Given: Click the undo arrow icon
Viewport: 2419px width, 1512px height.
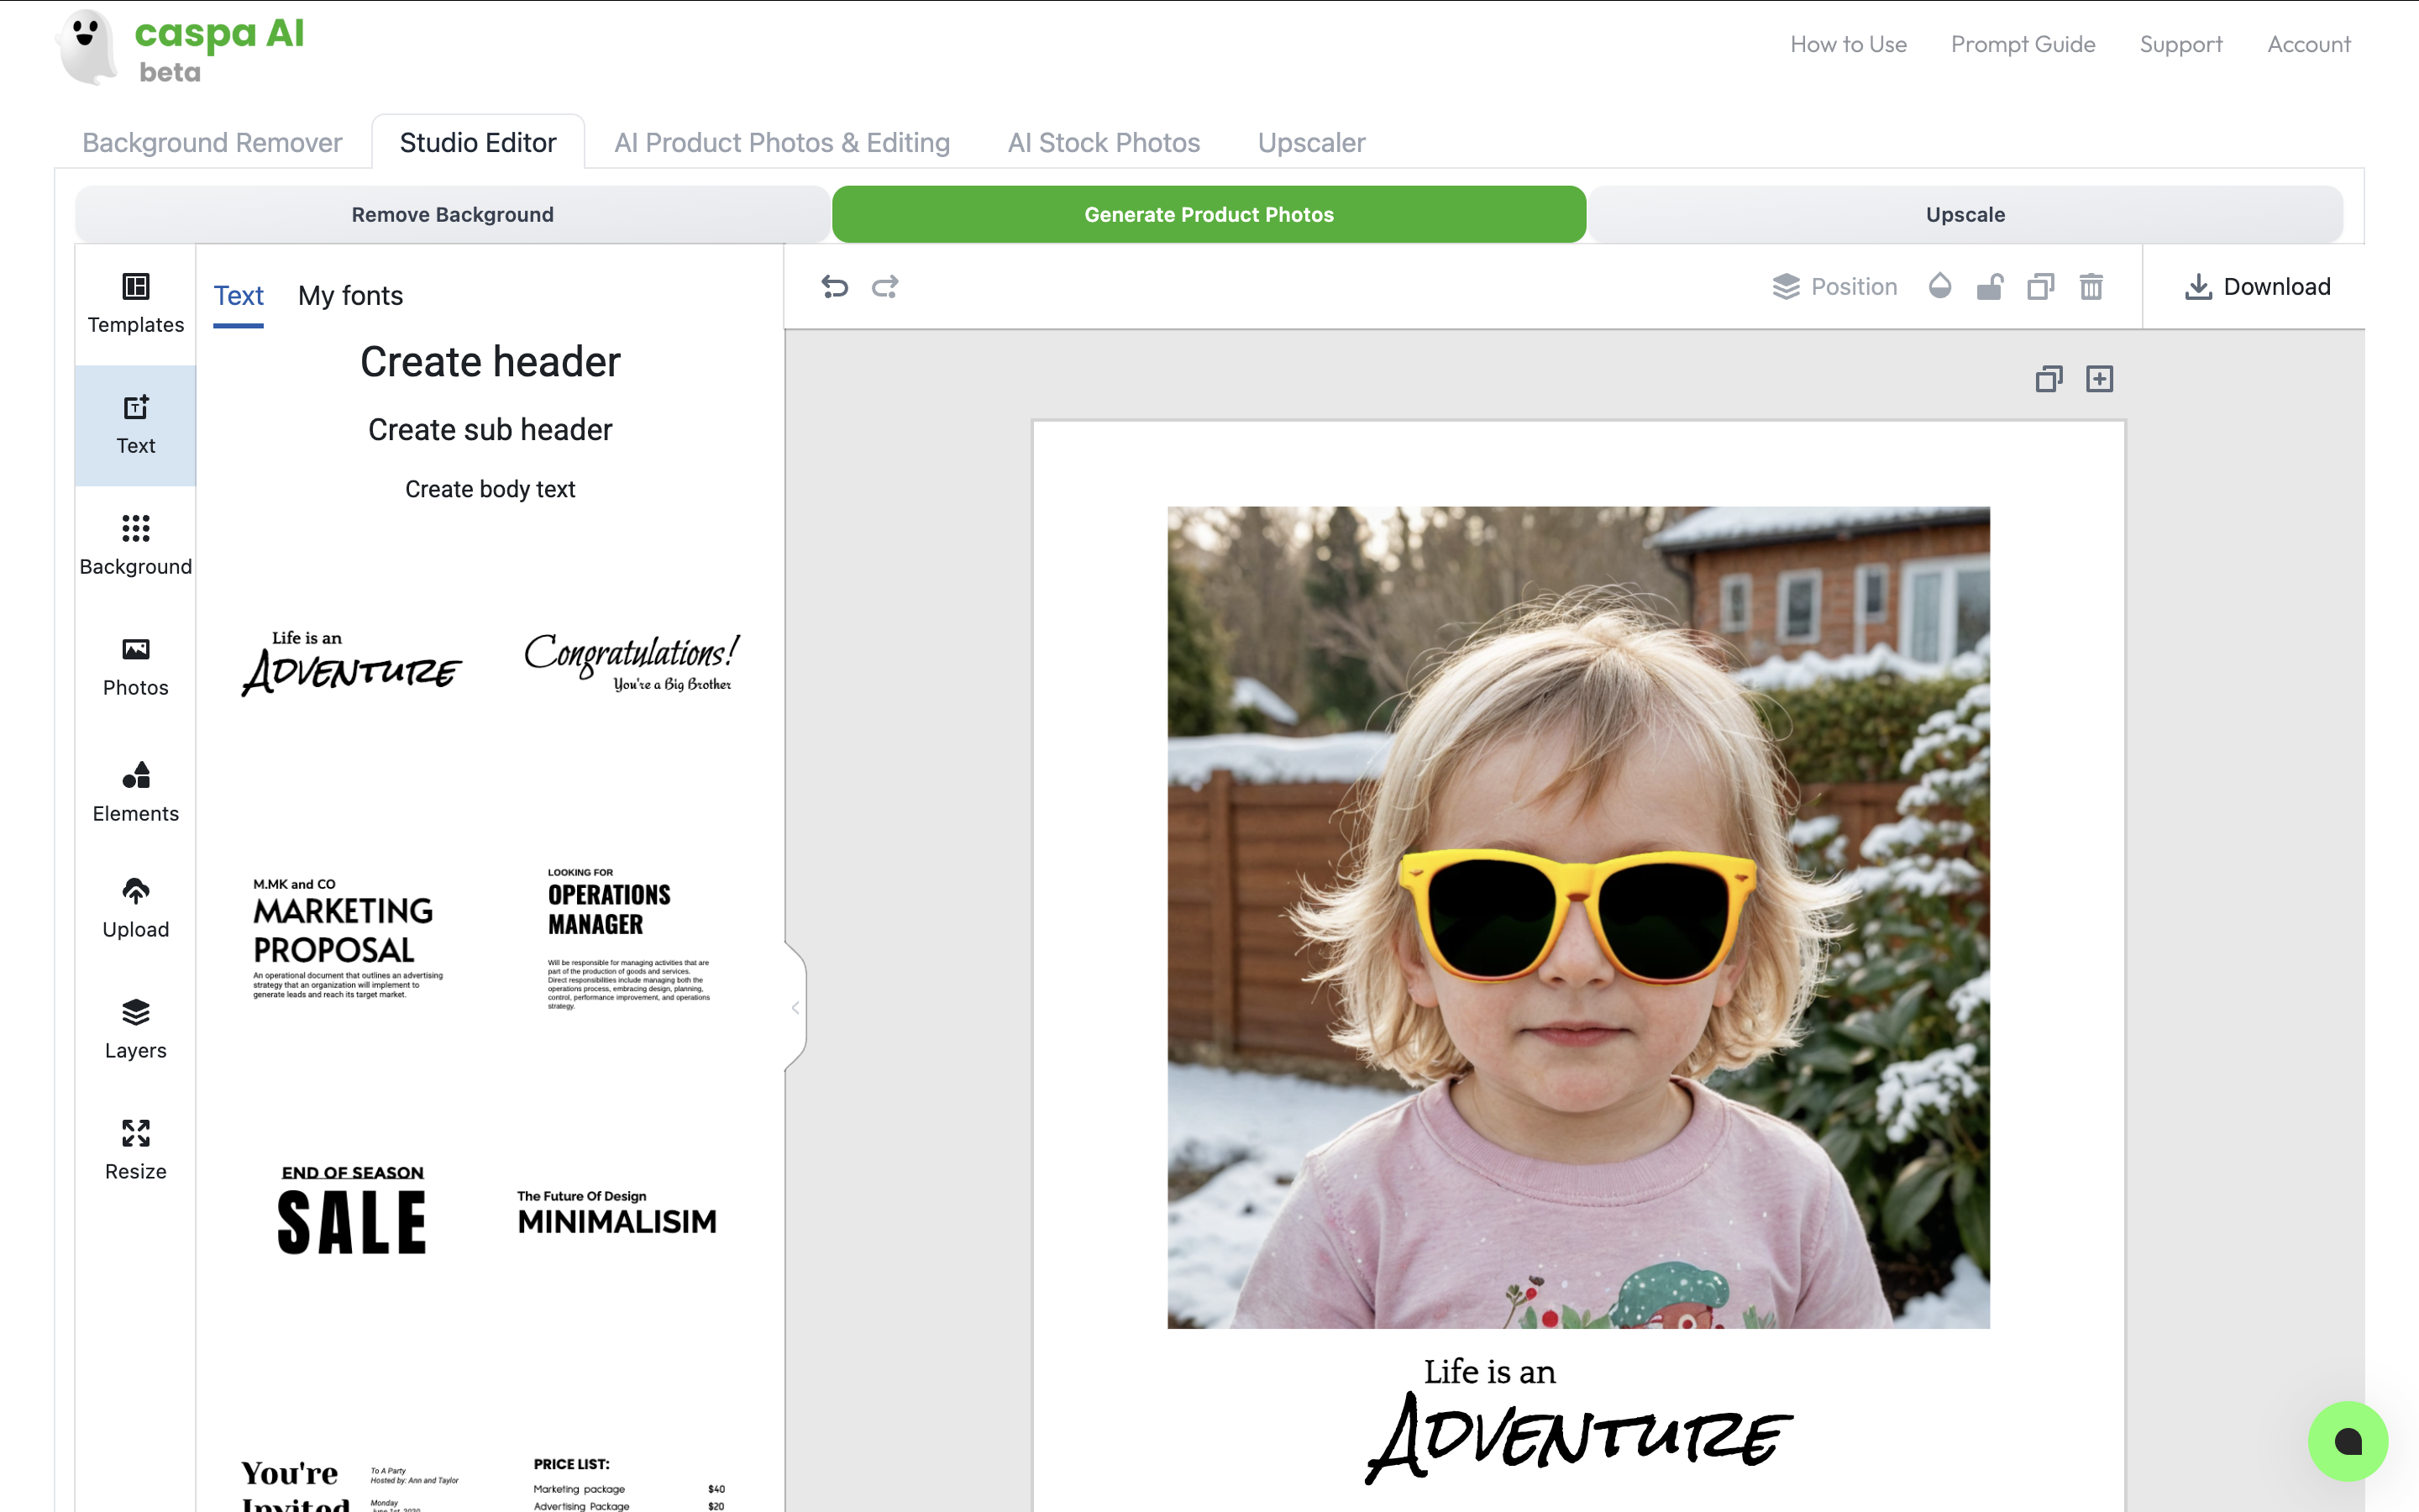Looking at the screenshot, I should pos(835,287).
